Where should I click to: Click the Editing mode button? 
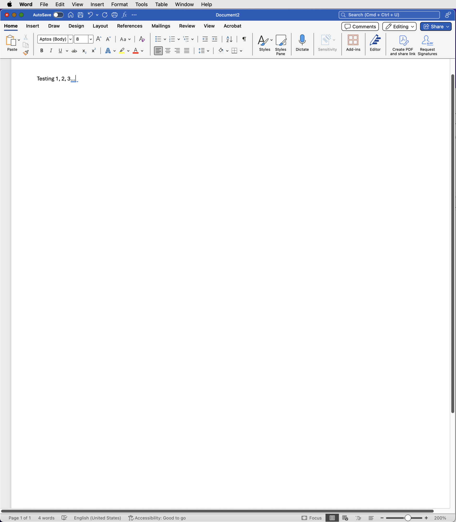point(399,26)
